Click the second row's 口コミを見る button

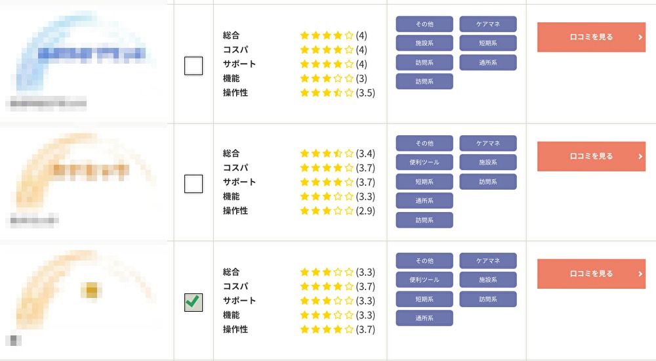[591, 156]
